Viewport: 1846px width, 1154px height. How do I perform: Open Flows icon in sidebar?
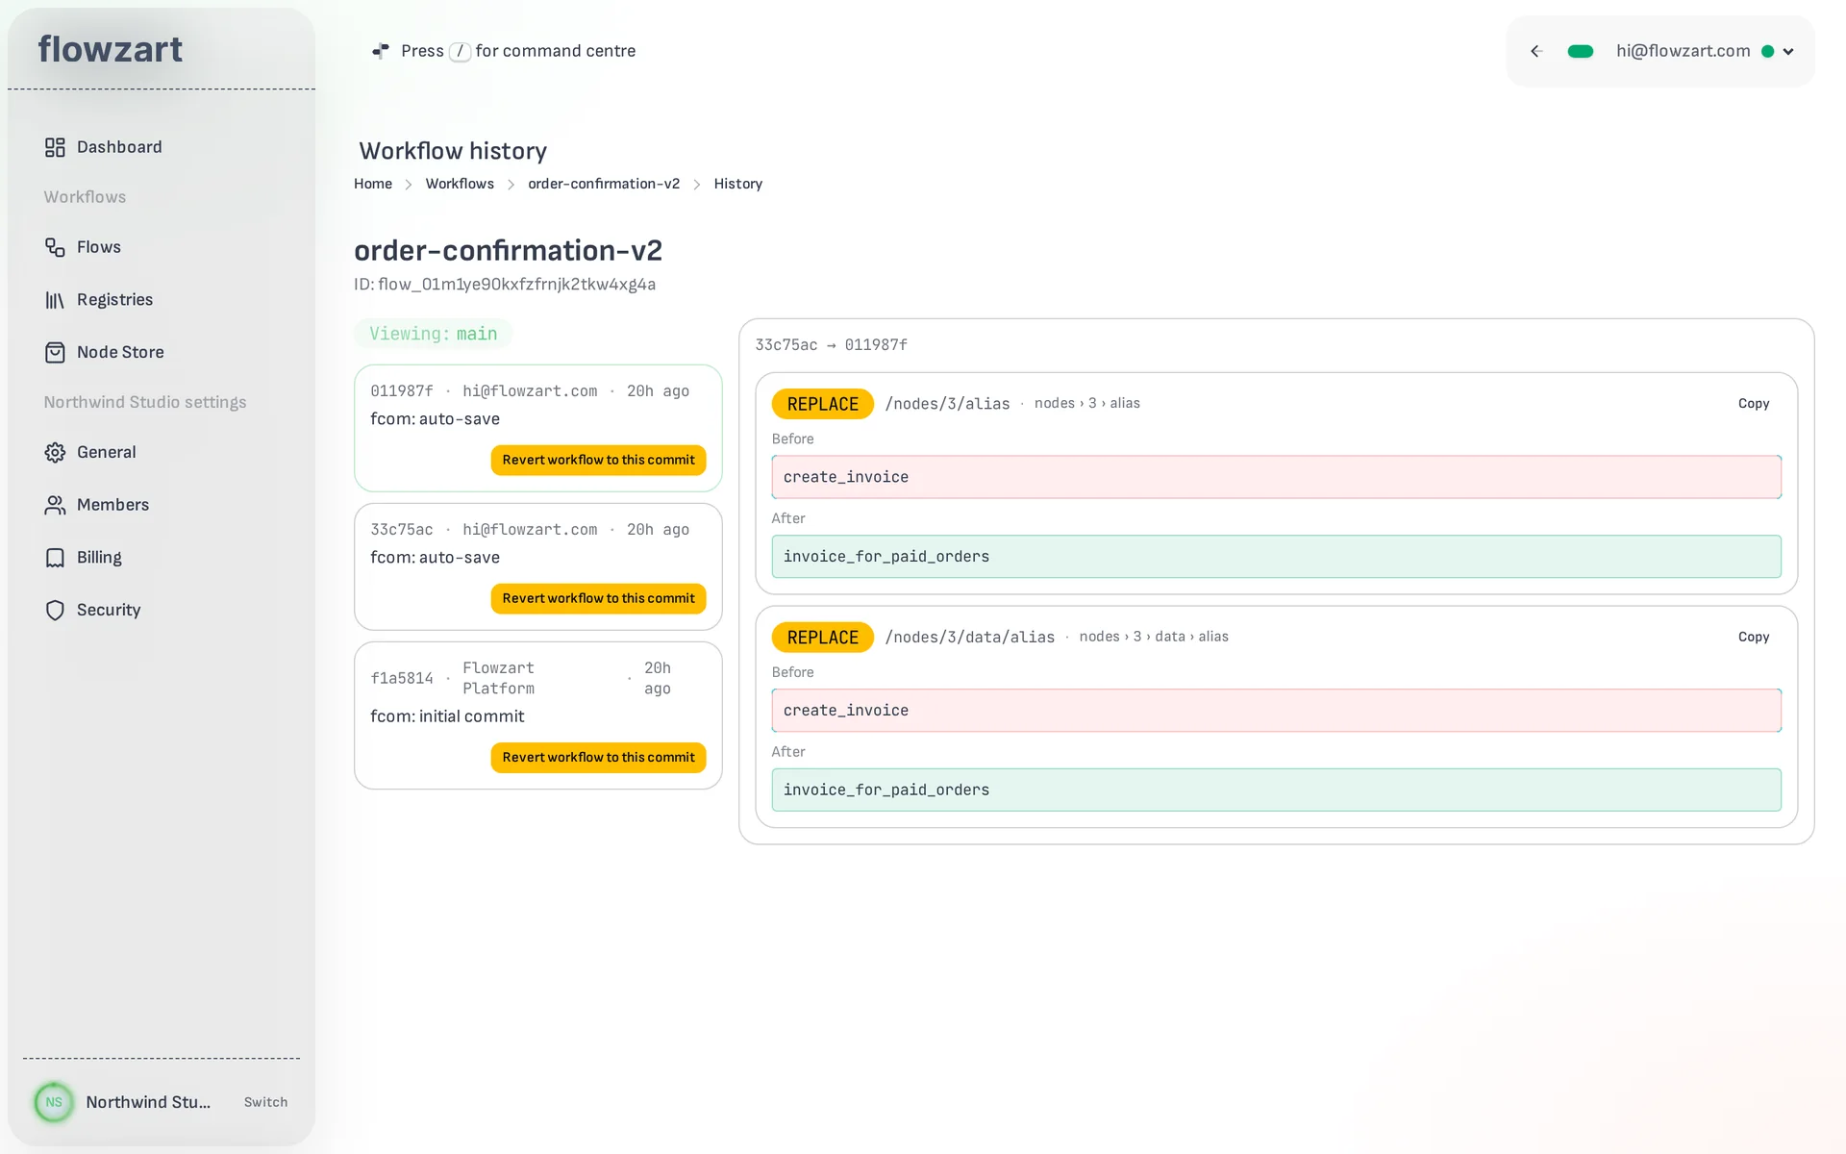point(55,247)
